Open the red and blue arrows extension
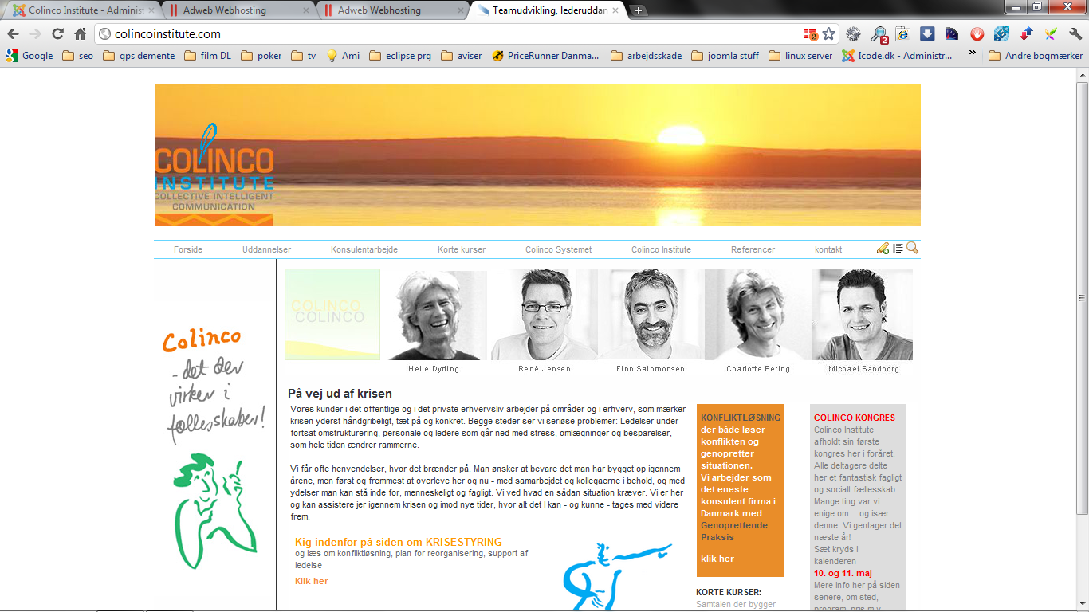The width and height of the screenshot is (1089, 612). click(x=1027, y=34)
